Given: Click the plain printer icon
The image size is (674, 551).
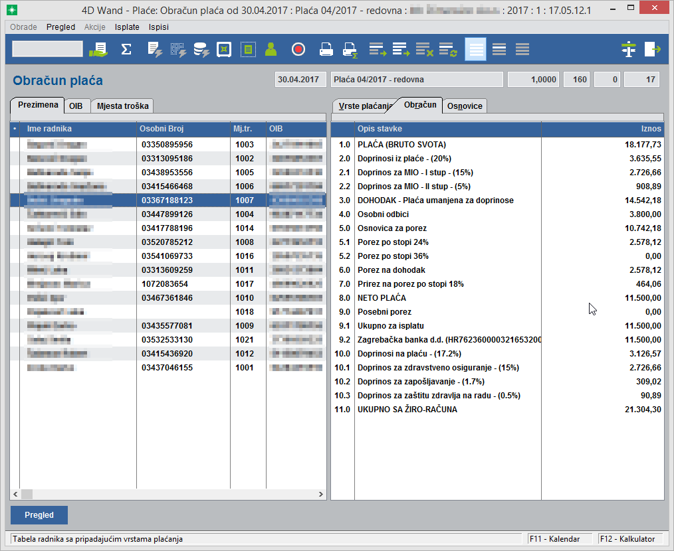Looking at the screenshot, I should click(x=326, y=49).
